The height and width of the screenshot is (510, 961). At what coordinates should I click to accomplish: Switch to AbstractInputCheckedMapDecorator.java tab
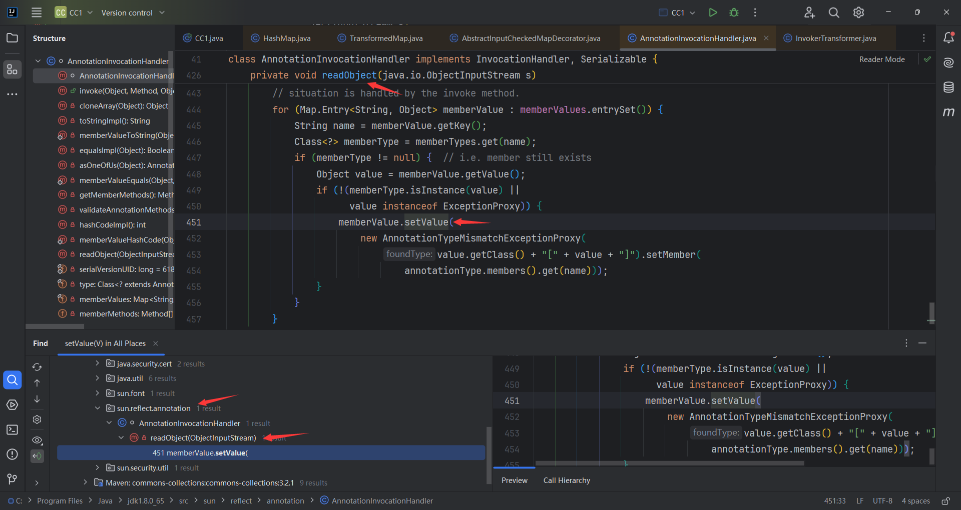(526, 38)
